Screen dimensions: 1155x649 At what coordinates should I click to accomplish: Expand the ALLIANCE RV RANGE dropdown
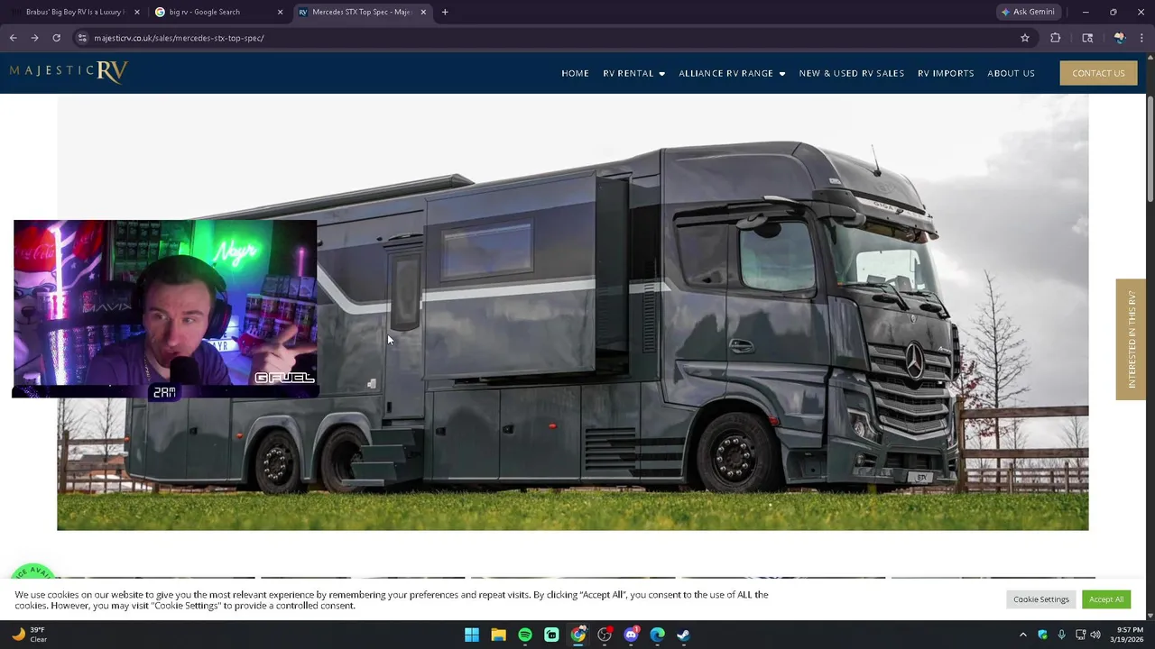click(x=732, y=73)
